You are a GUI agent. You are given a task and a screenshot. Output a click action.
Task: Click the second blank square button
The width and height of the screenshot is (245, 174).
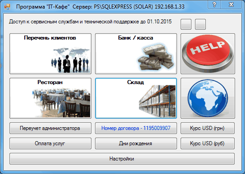(x=200, y=24)
